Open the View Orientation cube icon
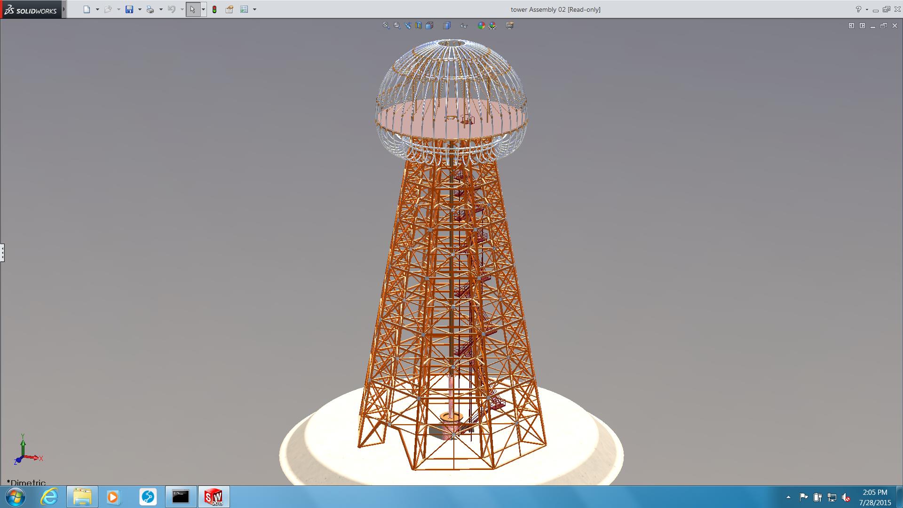This screenshot has height=508, width=903. point(429,25)
